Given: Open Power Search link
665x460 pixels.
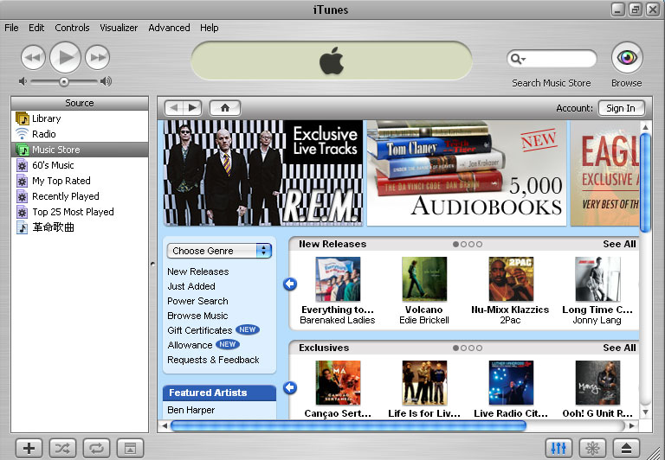Looking at the screenshot, I should click(x=197, y=301).
